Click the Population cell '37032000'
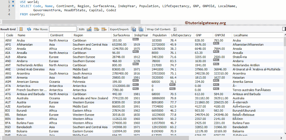The width and height of the screenshot is (286, 140). pos(160,74)
